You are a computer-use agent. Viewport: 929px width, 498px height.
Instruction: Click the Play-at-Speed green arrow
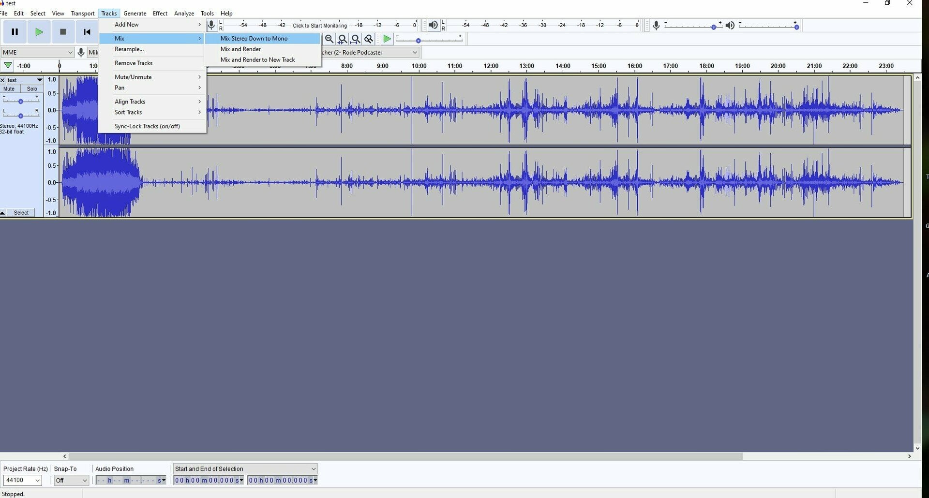pos(387,39)
